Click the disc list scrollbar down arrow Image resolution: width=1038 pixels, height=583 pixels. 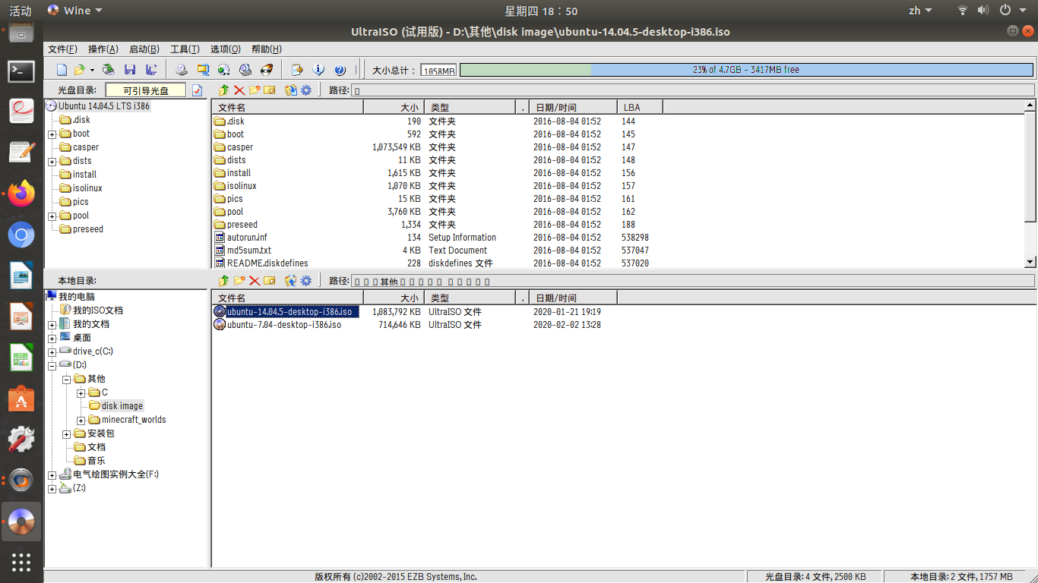[1030, 262]
